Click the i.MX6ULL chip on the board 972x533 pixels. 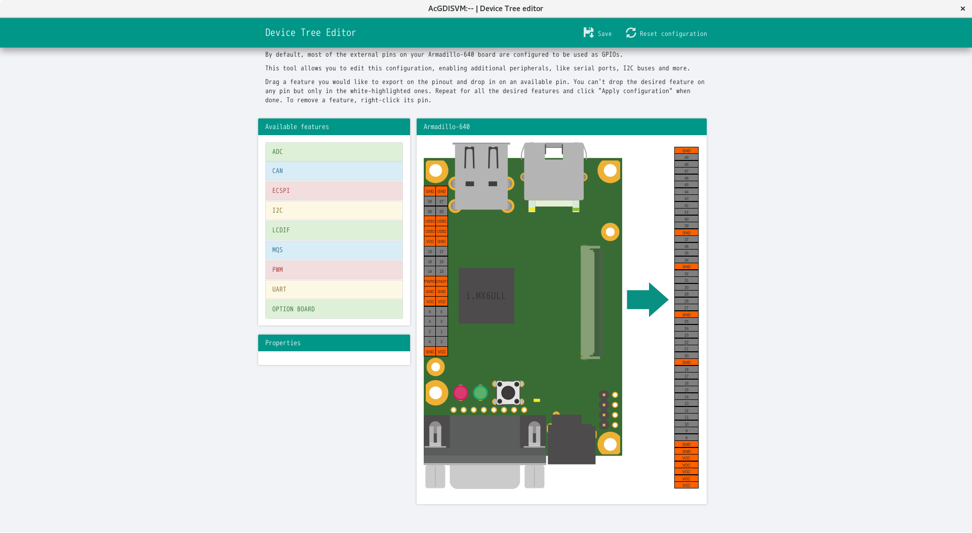click(486, 296)
